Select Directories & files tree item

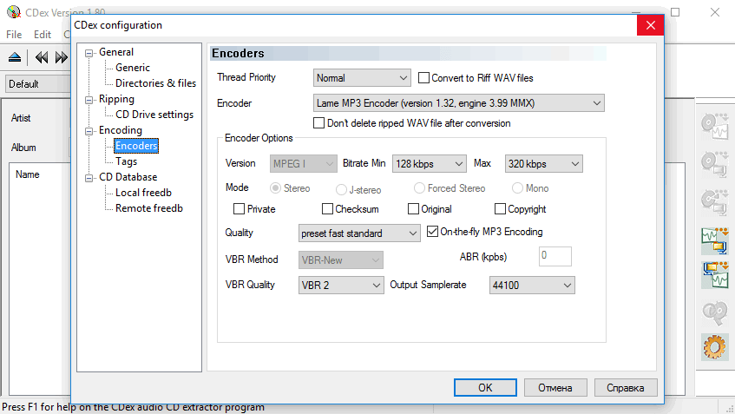click(x=155, y=83)
